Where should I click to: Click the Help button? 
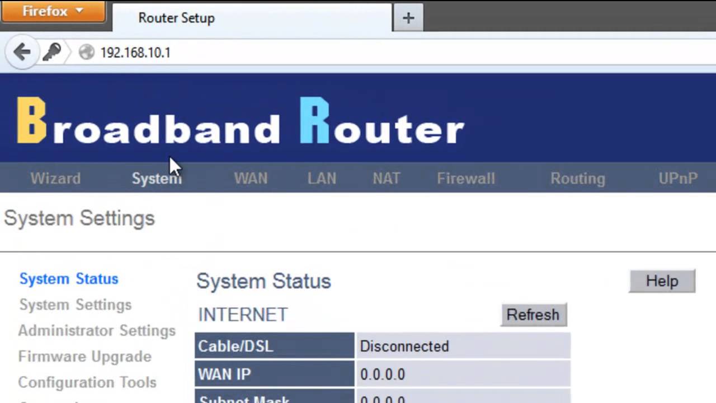(x=662, y=281)
